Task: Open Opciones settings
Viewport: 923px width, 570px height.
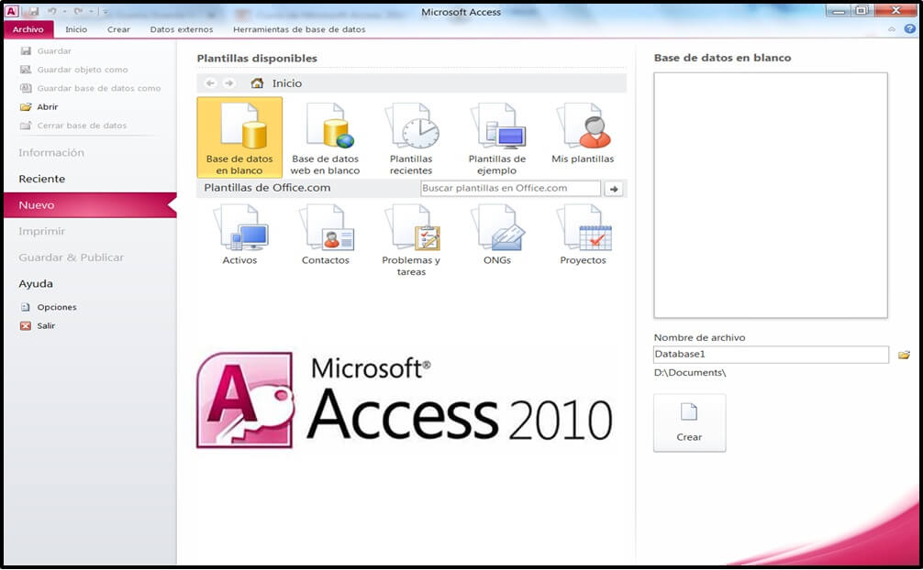Action: [49, 307]
